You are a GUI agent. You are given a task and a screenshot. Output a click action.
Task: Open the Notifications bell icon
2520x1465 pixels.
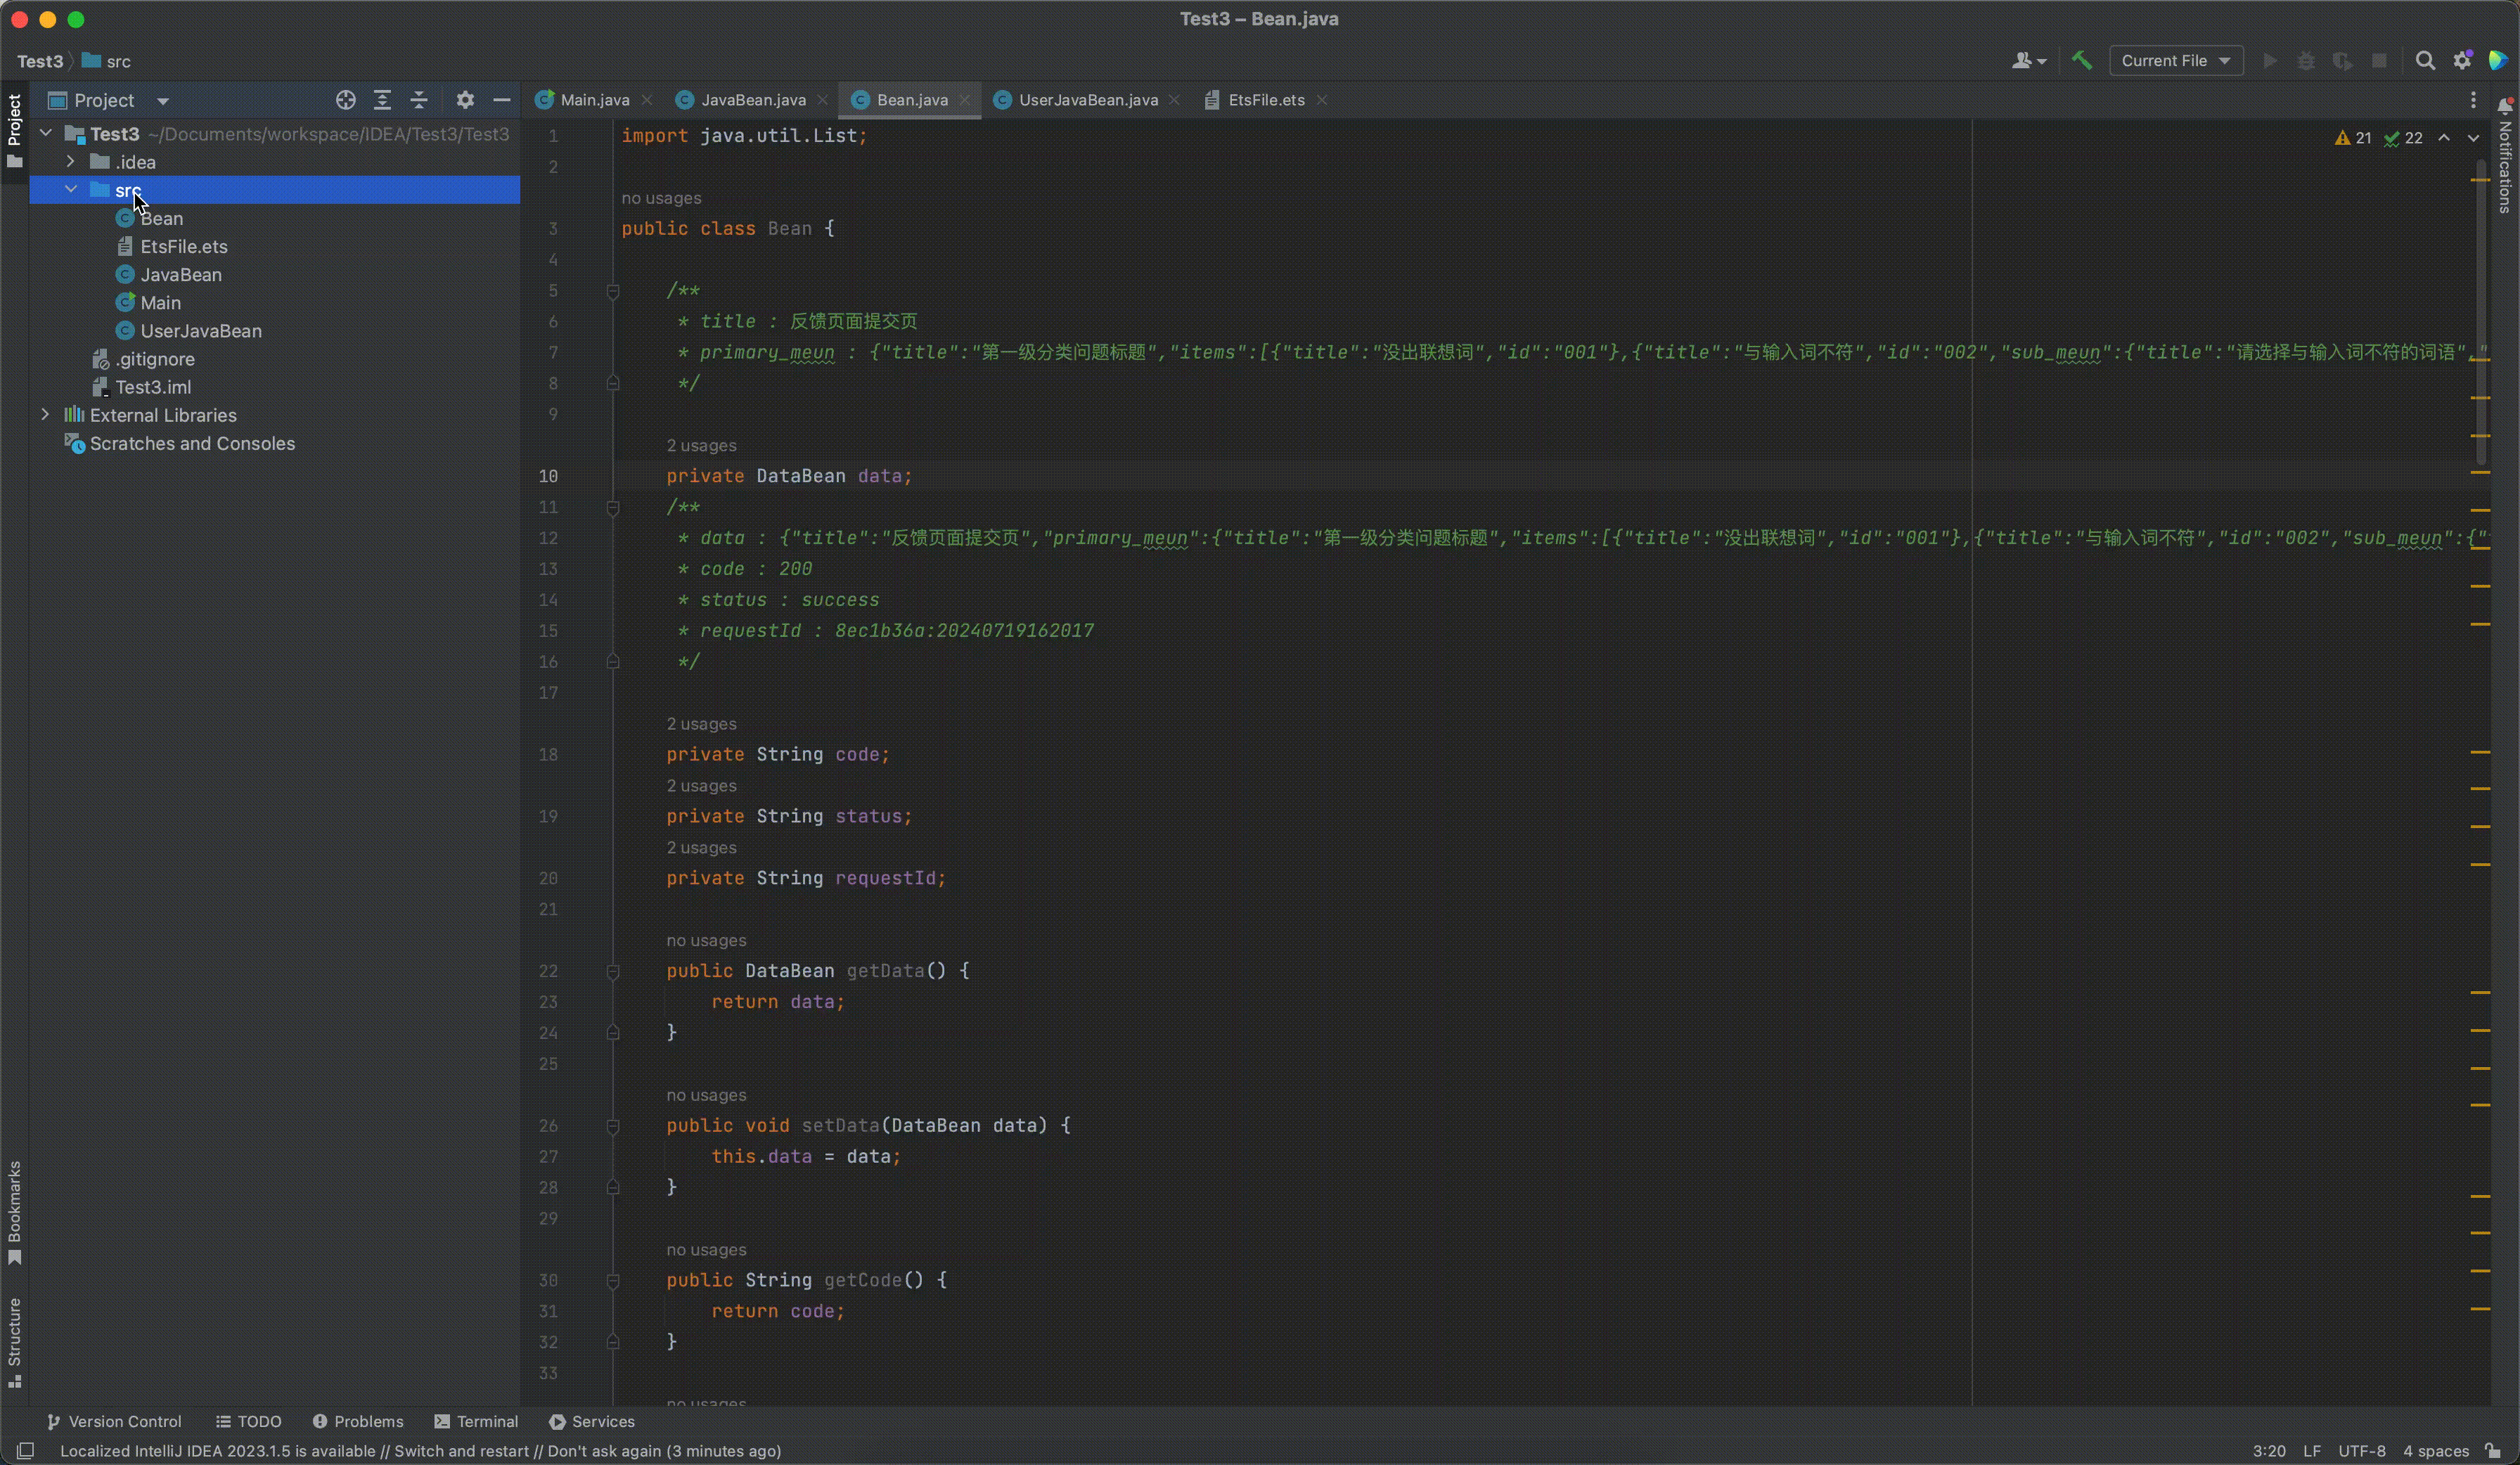tap(2506, 106)
